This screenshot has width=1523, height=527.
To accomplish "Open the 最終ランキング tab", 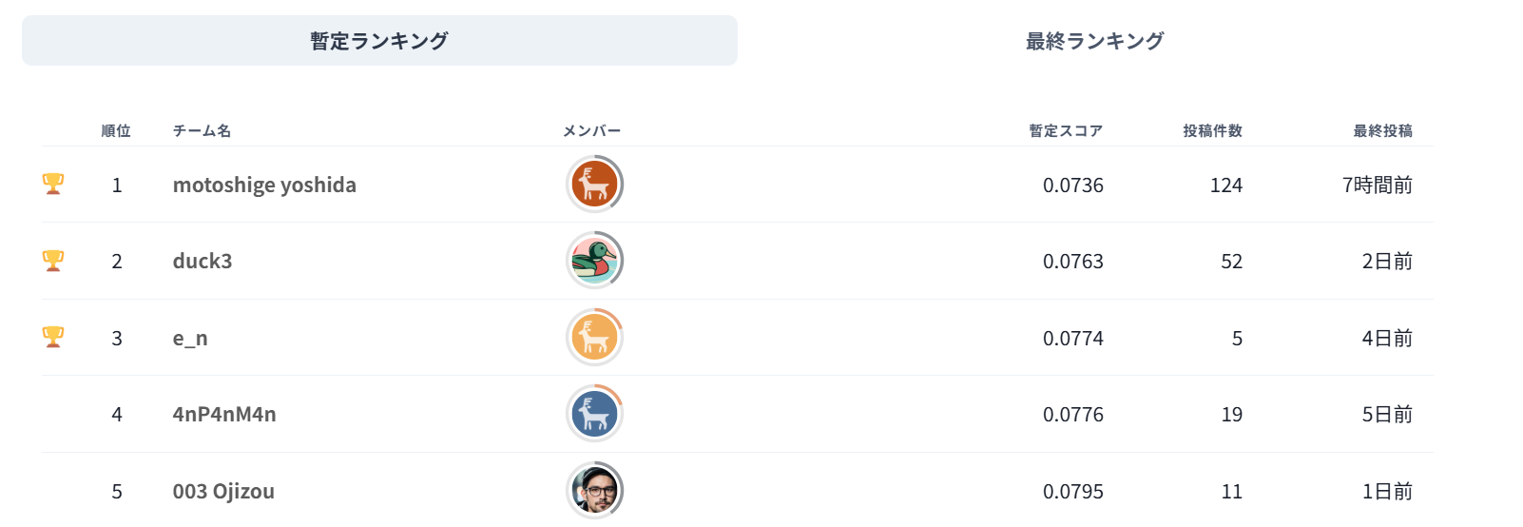I will point(1094,41).
